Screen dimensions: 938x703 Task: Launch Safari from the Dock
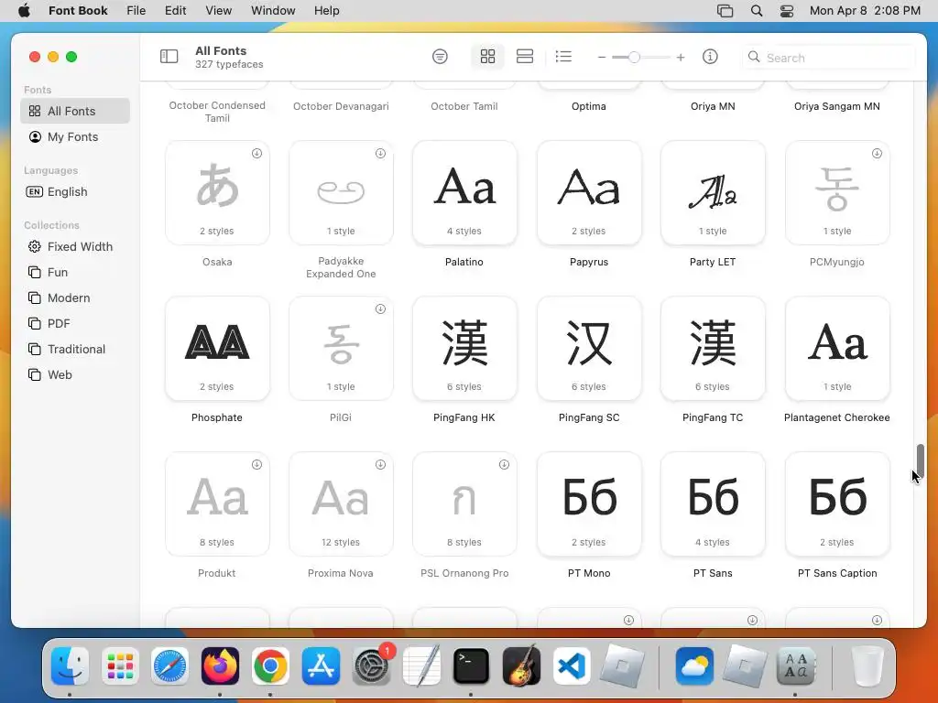(169, 666)
